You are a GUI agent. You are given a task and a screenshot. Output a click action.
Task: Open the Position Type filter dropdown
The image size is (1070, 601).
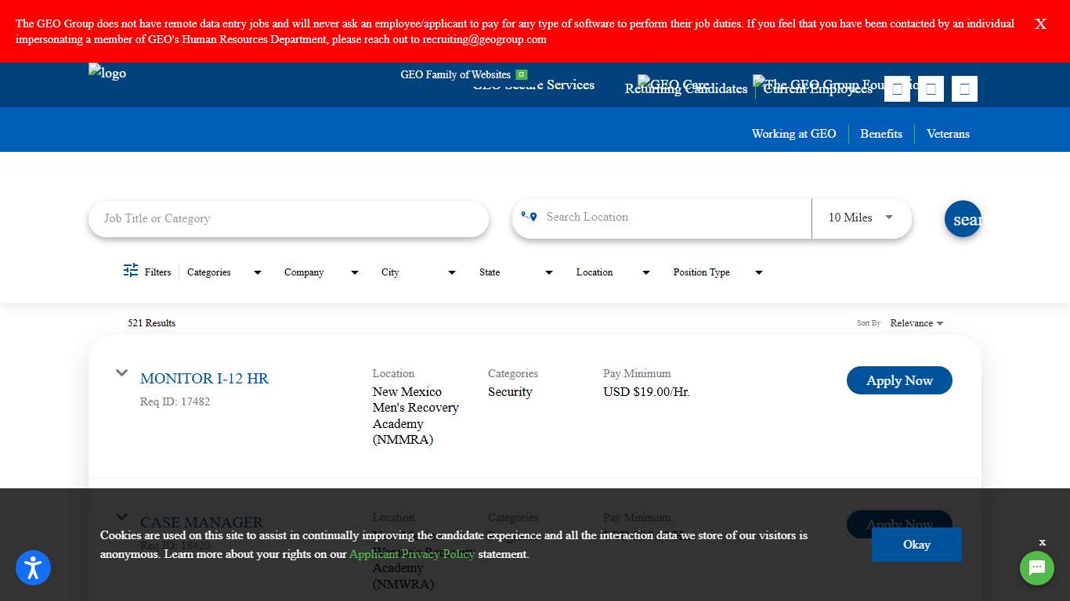718,272
